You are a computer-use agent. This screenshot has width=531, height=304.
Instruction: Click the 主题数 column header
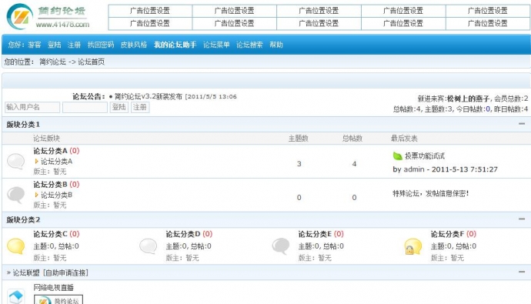pyautogui.click(x=299, y=139)
